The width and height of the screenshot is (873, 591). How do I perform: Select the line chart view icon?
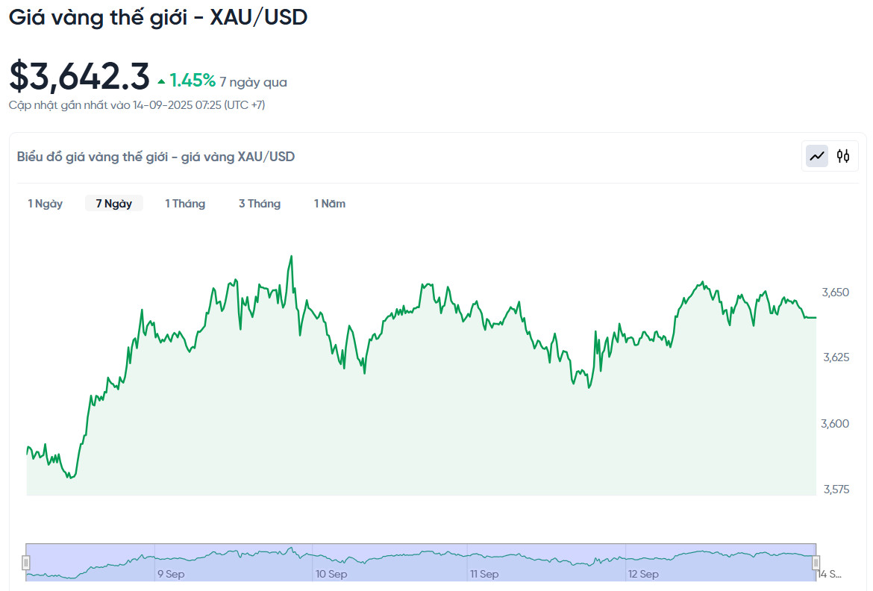816,156
